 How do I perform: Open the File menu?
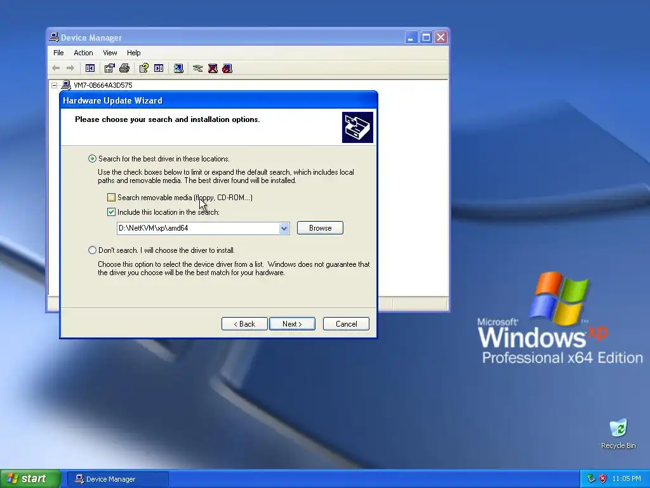point(58,53)
